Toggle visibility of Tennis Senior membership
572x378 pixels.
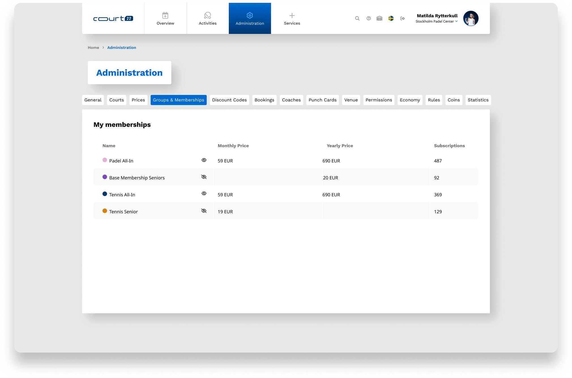pos(204,211)
